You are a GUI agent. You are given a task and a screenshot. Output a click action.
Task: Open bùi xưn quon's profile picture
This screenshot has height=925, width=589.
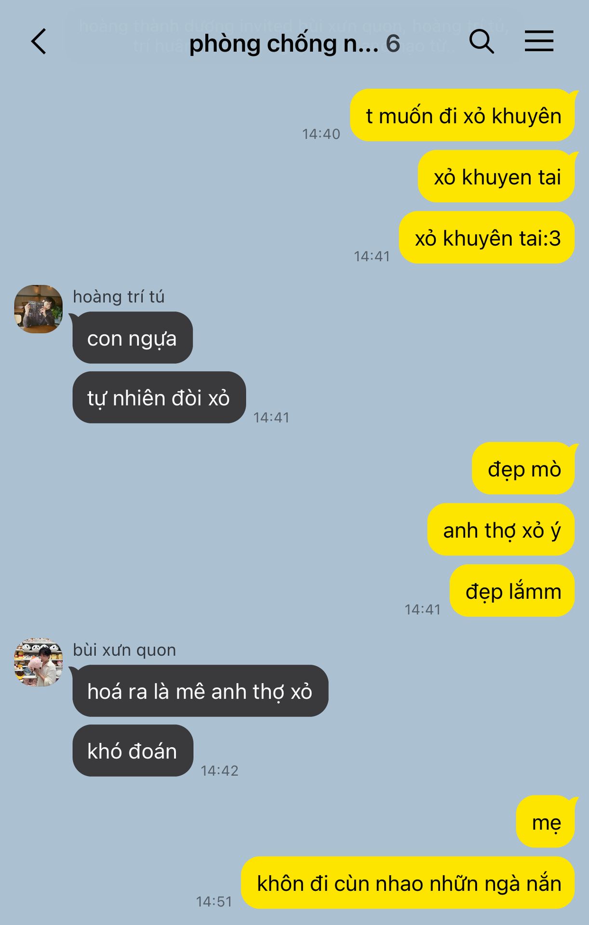point(39,662)
